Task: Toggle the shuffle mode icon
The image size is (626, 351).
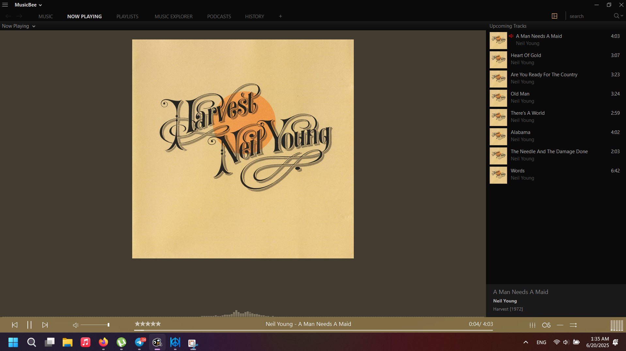Action: pyautogui.click(x=573, y=325)
